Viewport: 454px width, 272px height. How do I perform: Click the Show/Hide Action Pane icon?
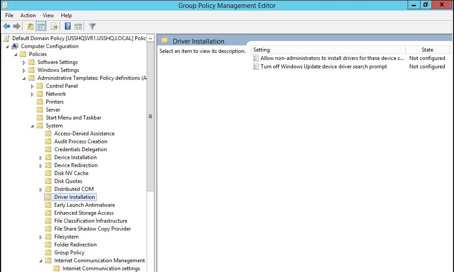[x=78, y=26]
